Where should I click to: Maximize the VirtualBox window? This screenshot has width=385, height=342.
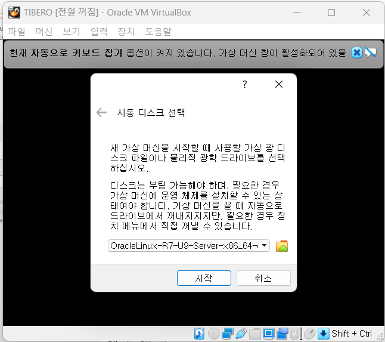coord(331,13)
